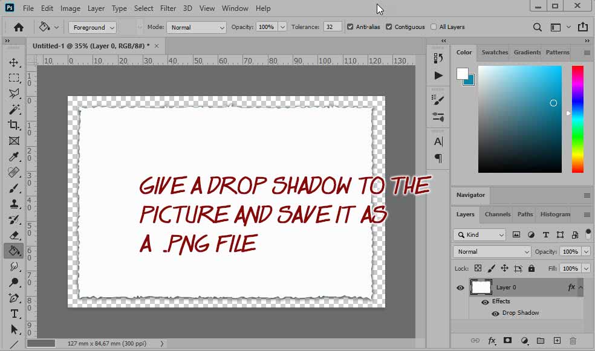Uncheck the Contiguous checkbox
The height and width of the screenshot is (351, 595).
click(x=389, y=27)
